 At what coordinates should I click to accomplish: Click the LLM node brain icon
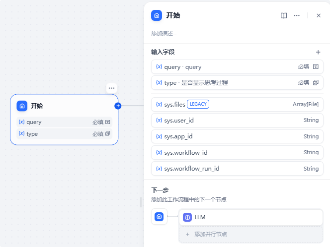coord(187,217)
